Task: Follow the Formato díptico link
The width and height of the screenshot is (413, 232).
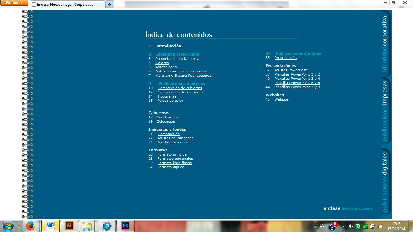Action: (x=171, y=167)
